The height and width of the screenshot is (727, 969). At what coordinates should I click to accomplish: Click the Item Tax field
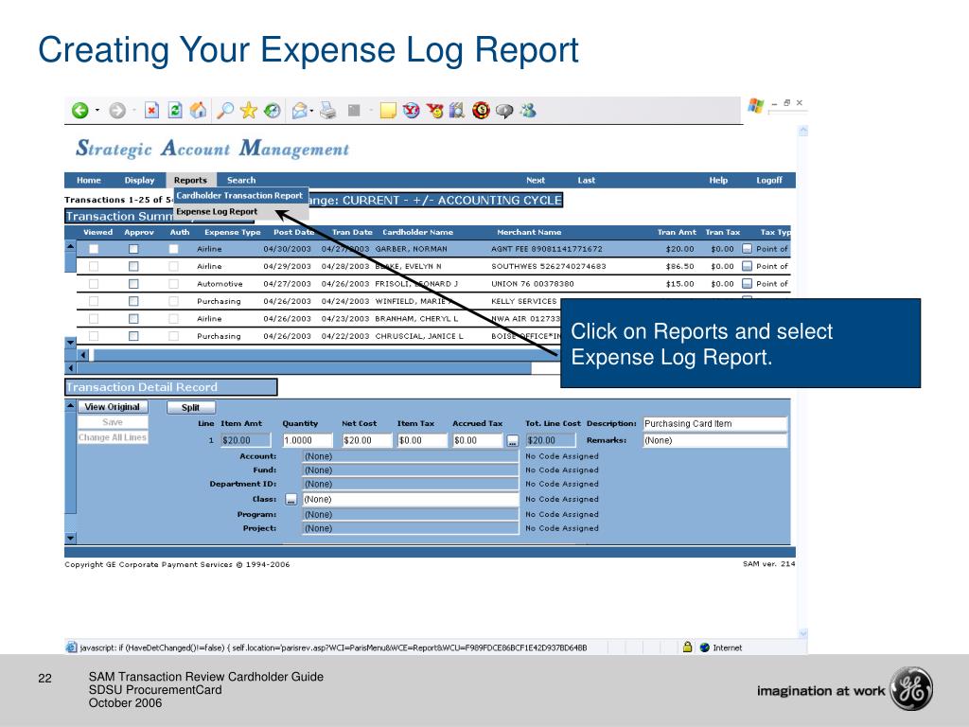click(x=422, y=440)
